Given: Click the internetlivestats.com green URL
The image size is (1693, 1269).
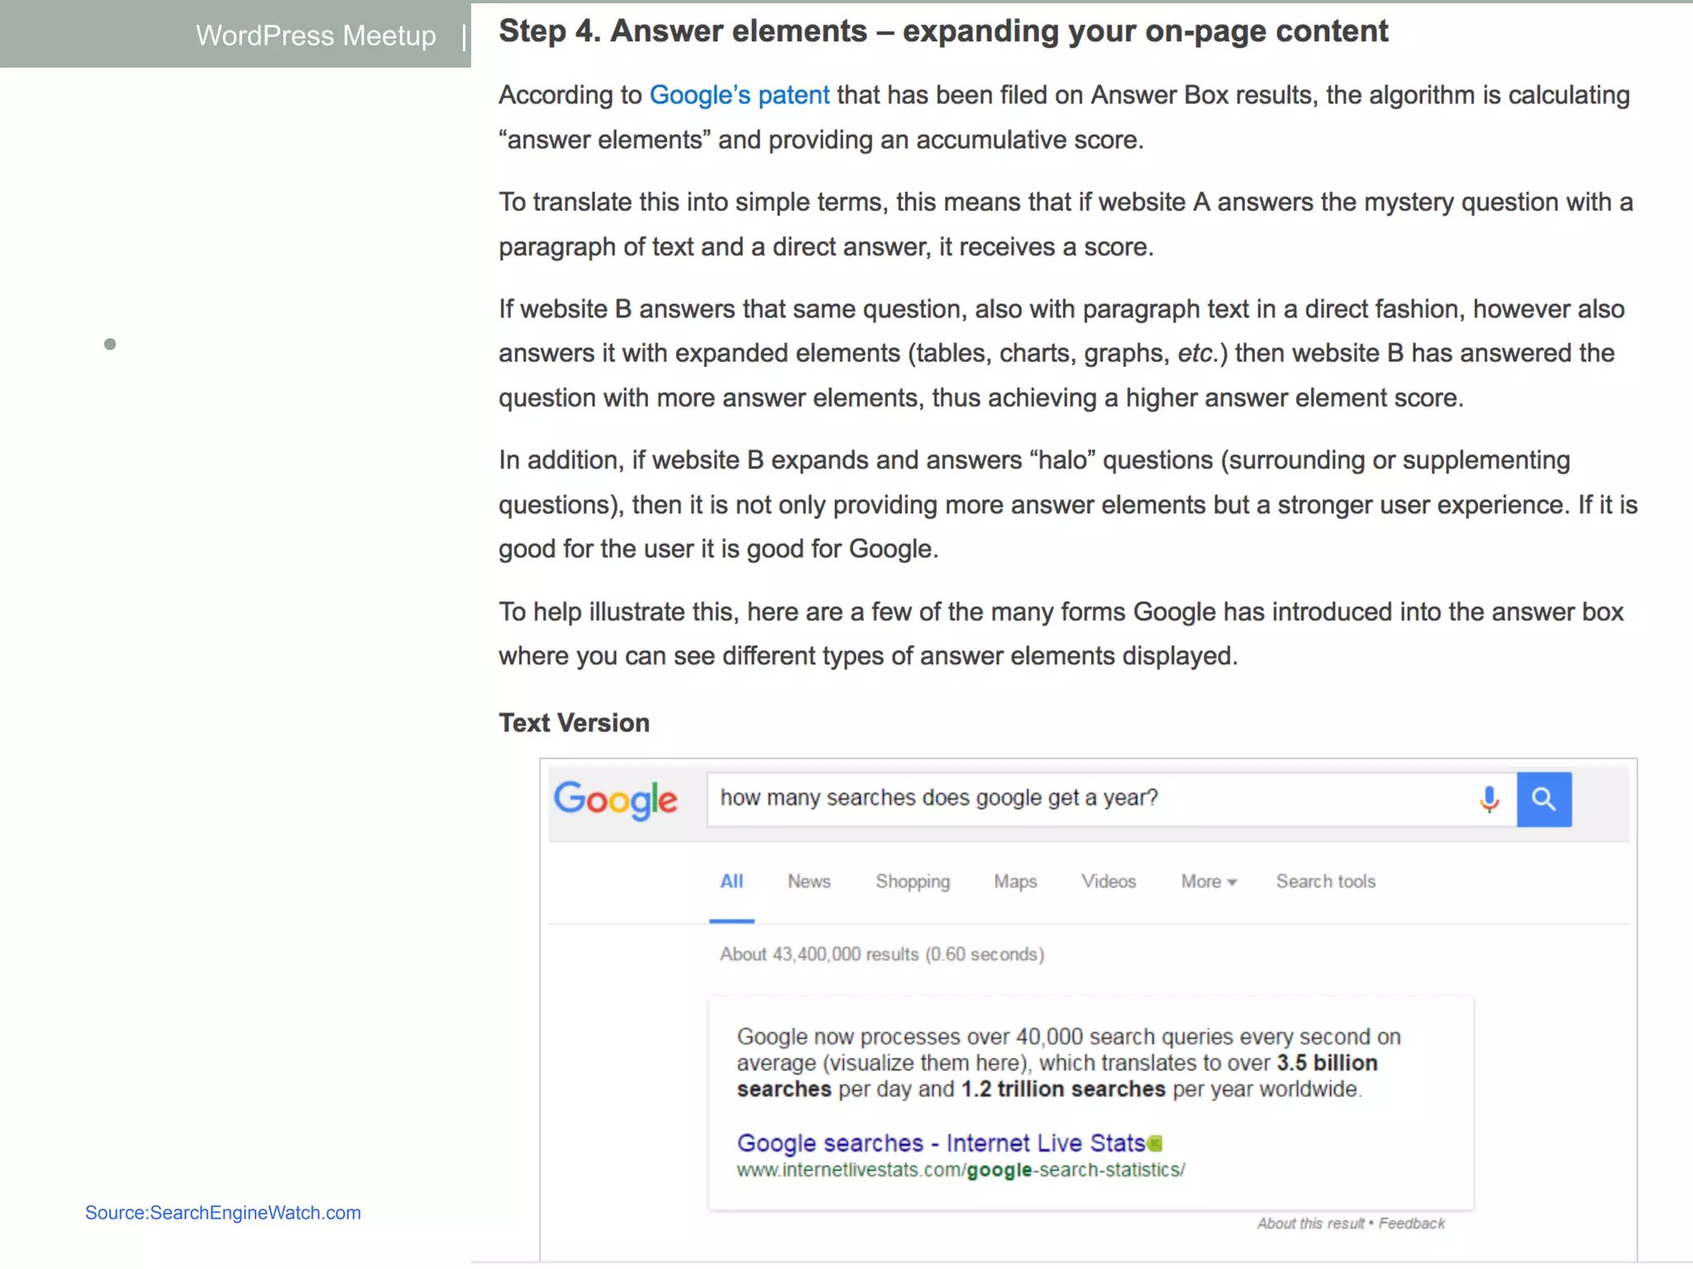Looking at the screenshot, I should coord(961,1170).
